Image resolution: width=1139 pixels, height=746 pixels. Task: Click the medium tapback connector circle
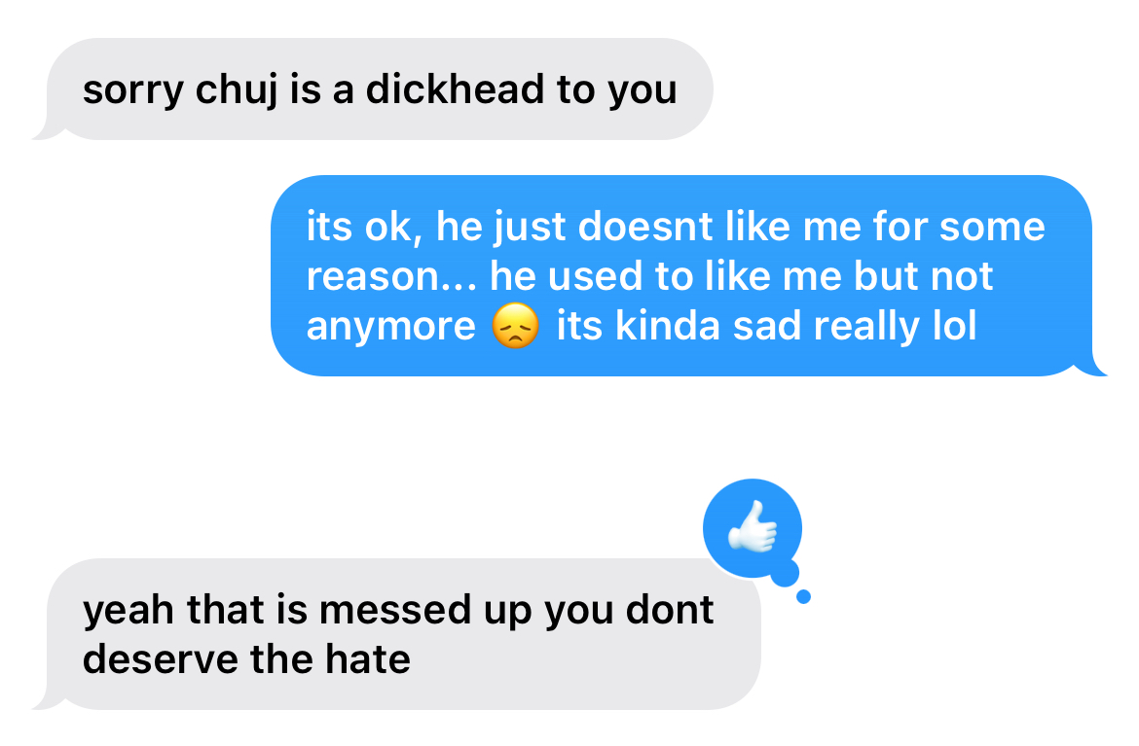point(785,572)
